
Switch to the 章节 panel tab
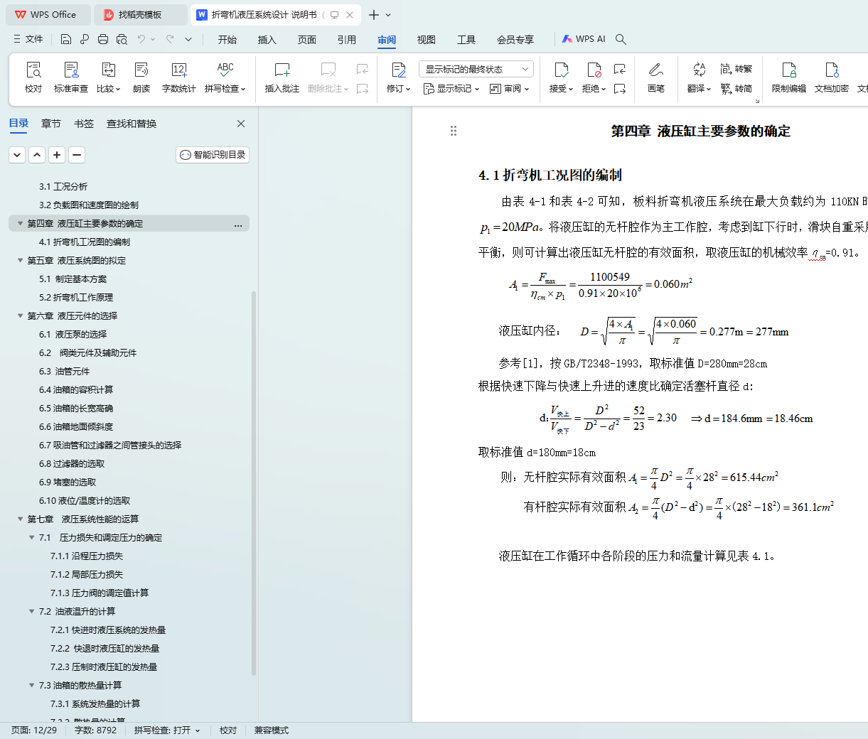[x=51, y=124]
